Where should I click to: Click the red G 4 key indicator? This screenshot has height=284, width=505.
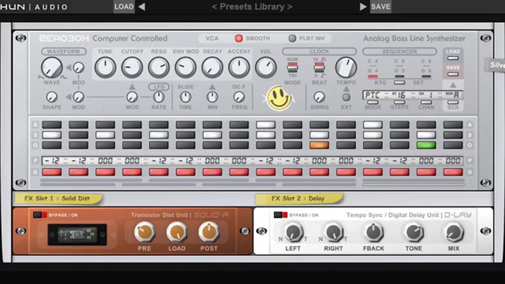[x=373, y=76]
